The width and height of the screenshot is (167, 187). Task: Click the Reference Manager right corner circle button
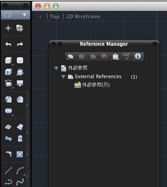(155, 44)
